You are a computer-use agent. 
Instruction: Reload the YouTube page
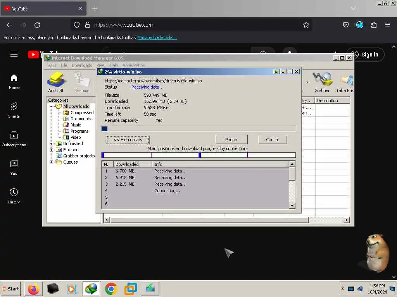37,25
